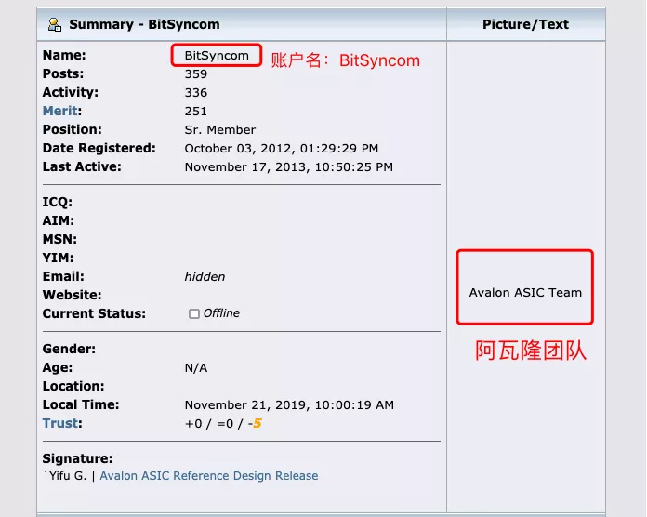Open the Trust link
This screenshot has width=647, height=517.
(60, 423)
